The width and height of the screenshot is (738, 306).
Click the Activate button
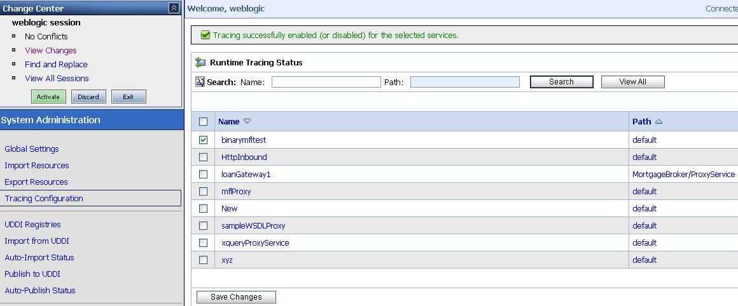pos(48,96)
